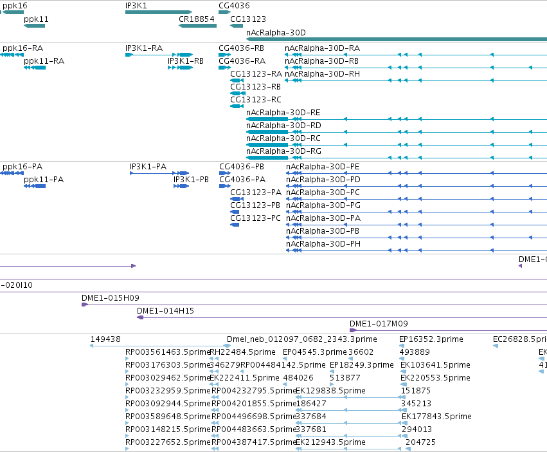The width and height of the screenshot is (547, 452).
Task: Select the CG4036-PA protein label
Action: click(x=242, y=180)
